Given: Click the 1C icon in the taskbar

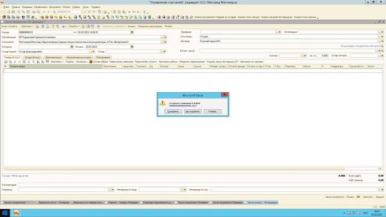Looking at the screenshot, I should pyautogui.click(x=16, y=213).
